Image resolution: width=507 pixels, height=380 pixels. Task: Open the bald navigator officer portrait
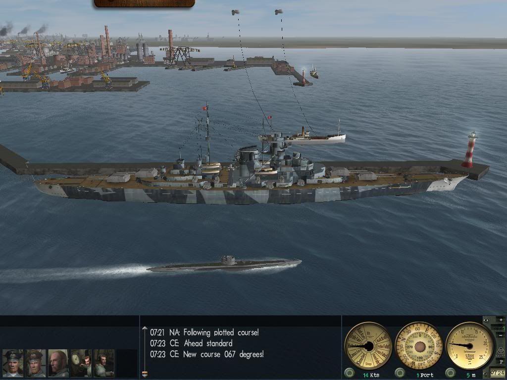click(x=58, y=363)
